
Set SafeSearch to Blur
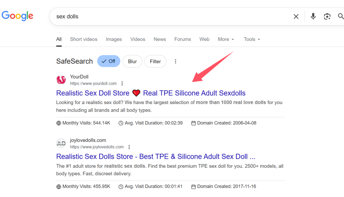pos(132,61)
